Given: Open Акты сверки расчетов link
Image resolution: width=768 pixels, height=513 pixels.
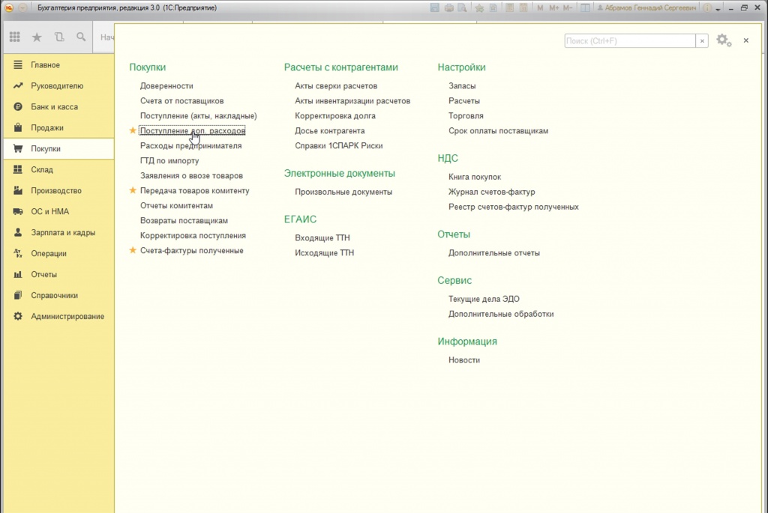Looking at the screenshot, I should pyautogui.click(x=336, y=85).
